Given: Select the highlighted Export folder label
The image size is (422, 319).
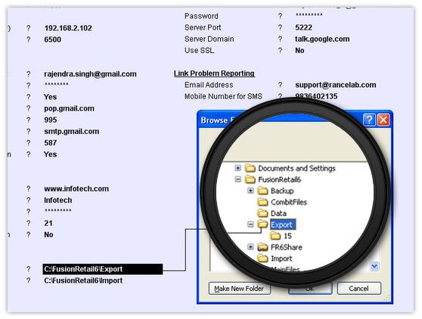Looking at the screenshot, I should pyautogui.click(x=283, y=224).
